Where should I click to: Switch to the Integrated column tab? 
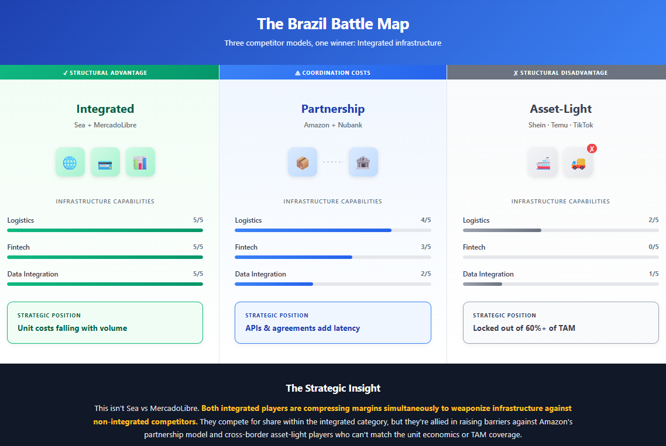click(105, 109)
